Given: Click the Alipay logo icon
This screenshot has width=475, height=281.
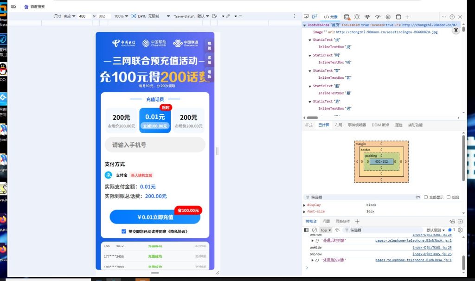Looking at the screenshot, I should tap(109, 175).
